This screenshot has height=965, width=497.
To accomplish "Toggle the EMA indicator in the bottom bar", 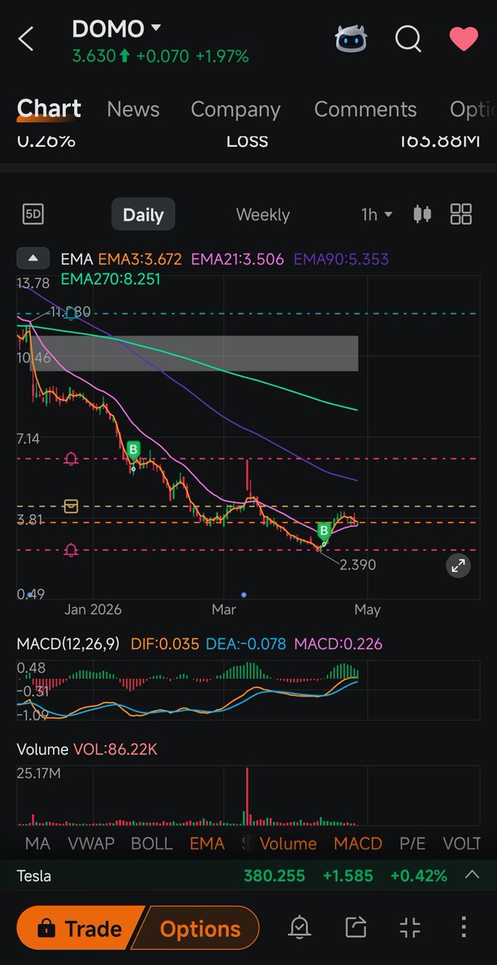I will (x=207, y=843).
